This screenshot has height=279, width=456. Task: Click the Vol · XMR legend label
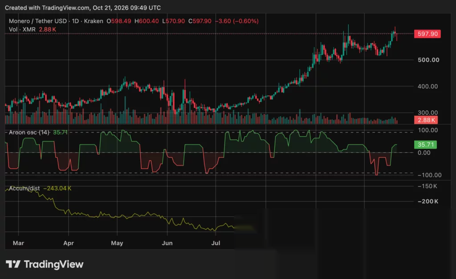click(22, 29)
